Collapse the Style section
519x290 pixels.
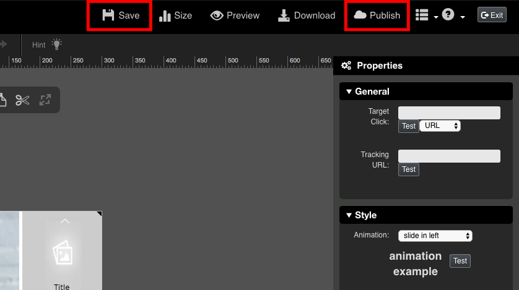pyautogui.click(x=361, y=215)
